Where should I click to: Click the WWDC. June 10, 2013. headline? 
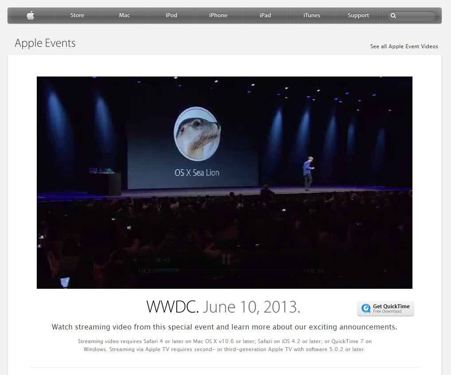point(223,306)
